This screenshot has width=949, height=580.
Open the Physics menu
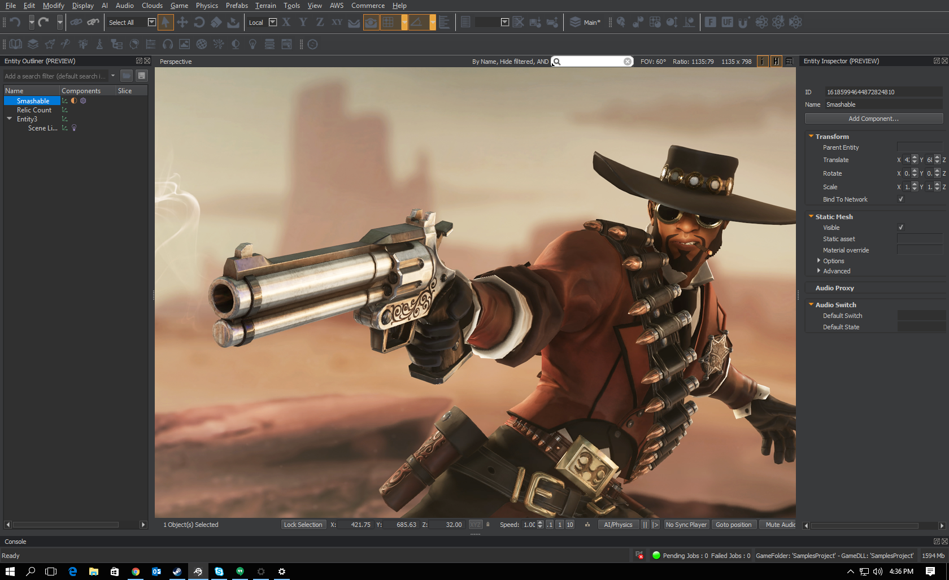[207, 6]
